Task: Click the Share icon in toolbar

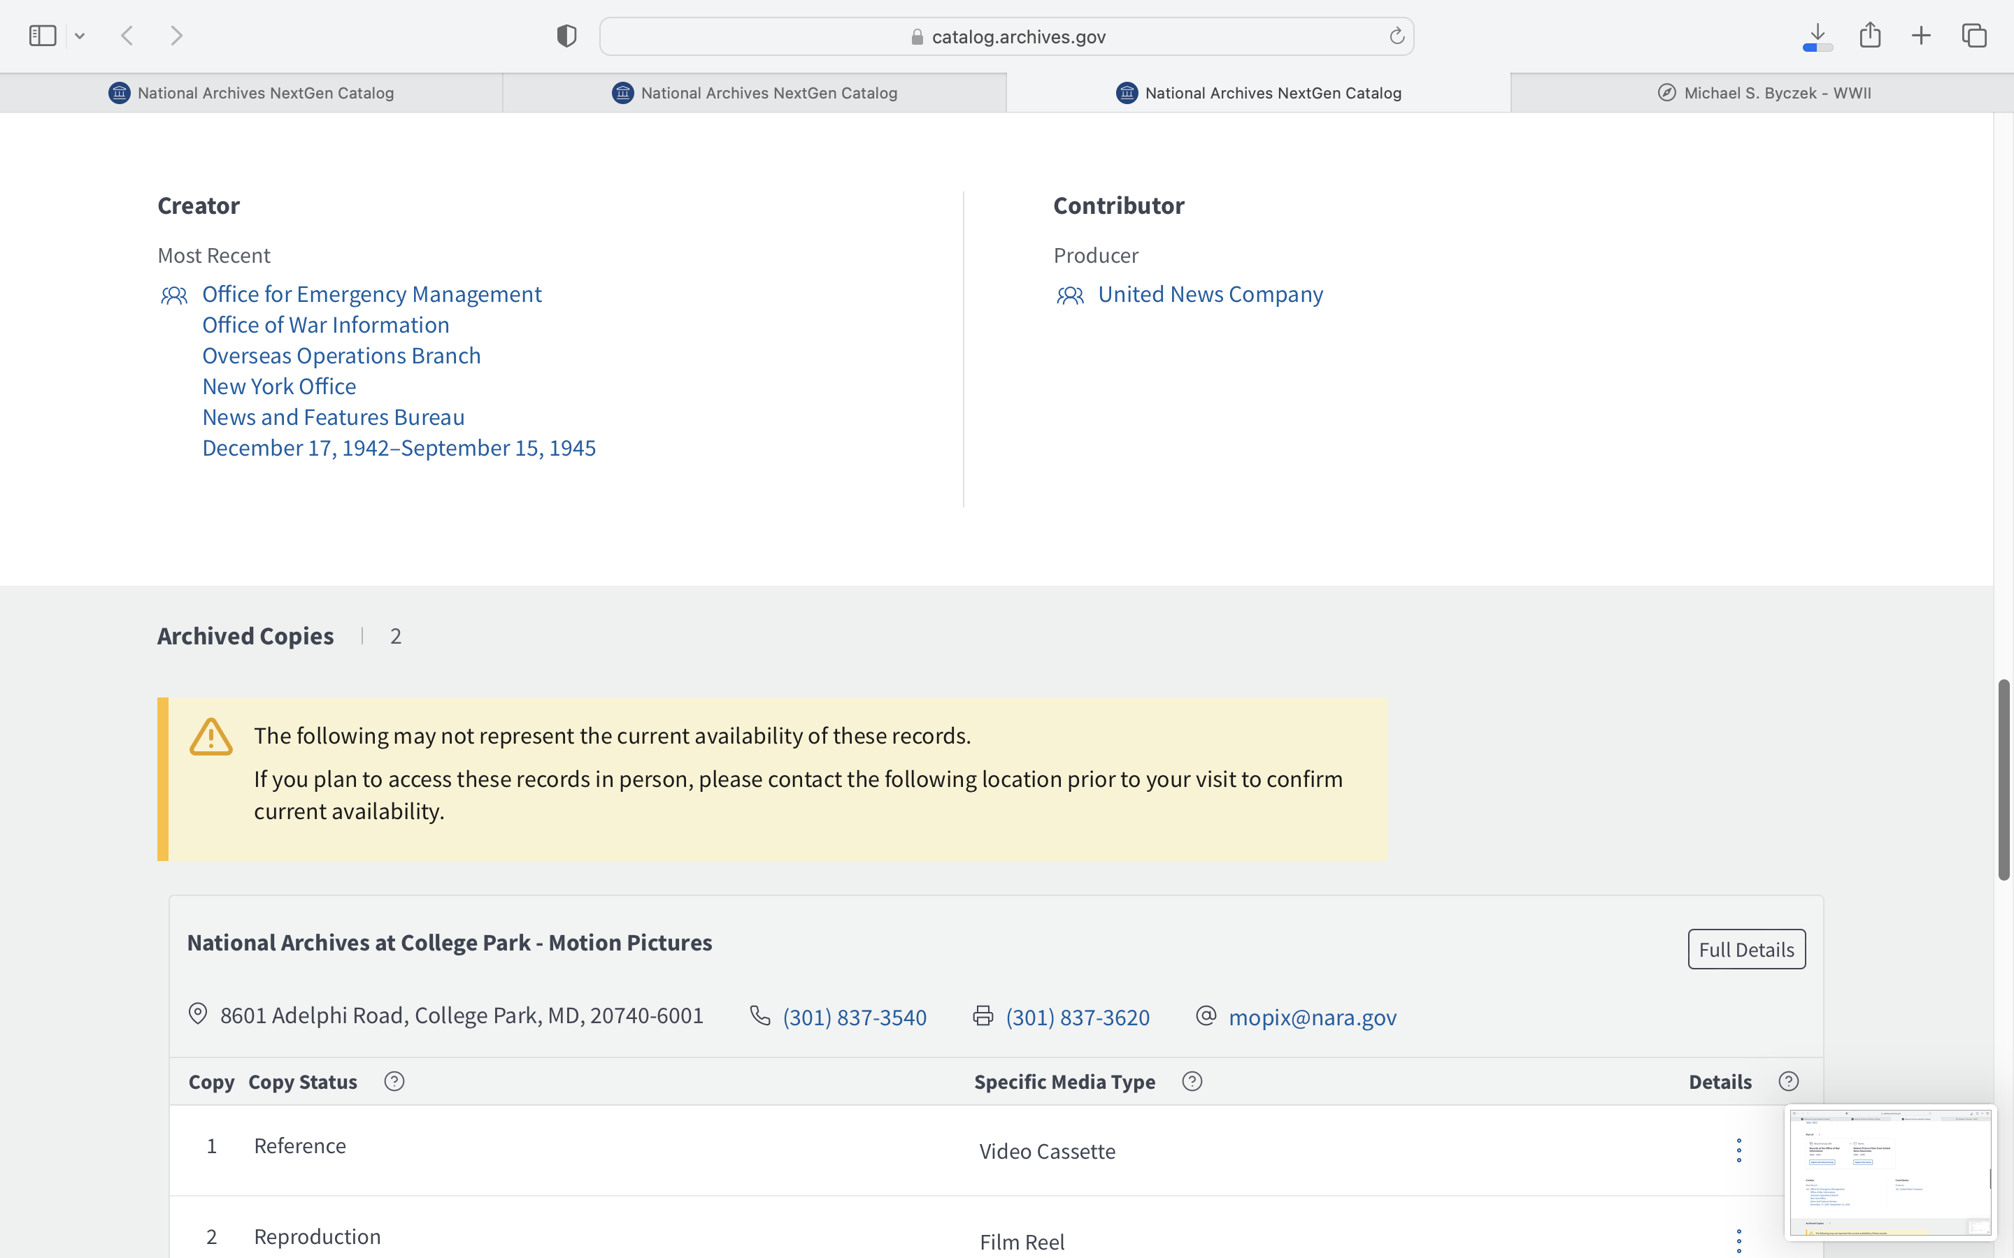Action: tap(1870, 35)
